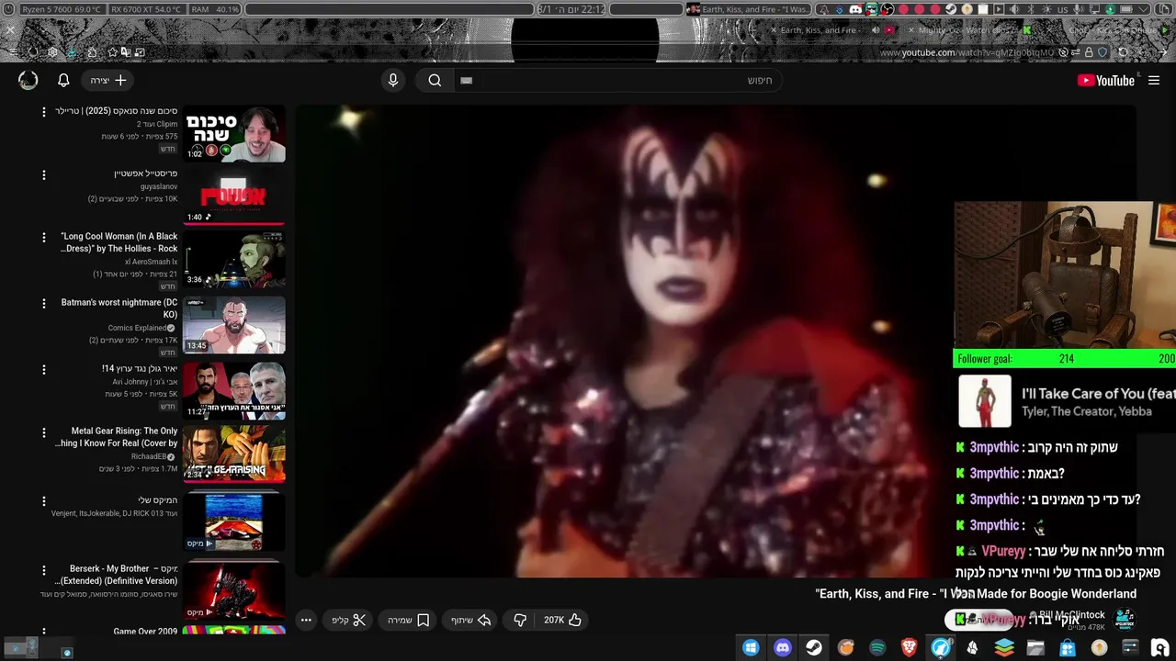Open options for Metal Gear Rising video
The image size is (1176, 661).
pyautogui.click(x=43, y=431)
